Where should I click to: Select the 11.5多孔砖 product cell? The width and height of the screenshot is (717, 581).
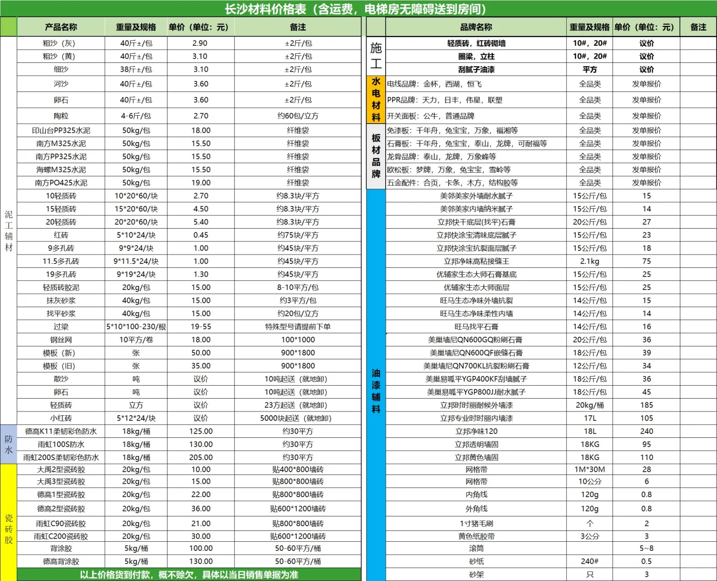click(61, 261)
